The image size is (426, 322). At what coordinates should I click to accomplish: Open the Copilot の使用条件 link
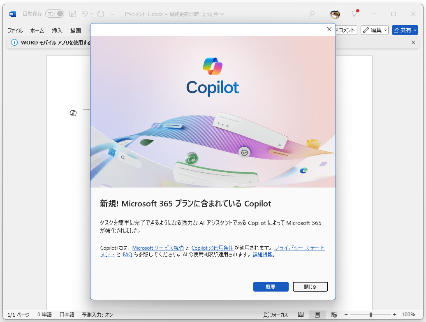tap(212, 248)
